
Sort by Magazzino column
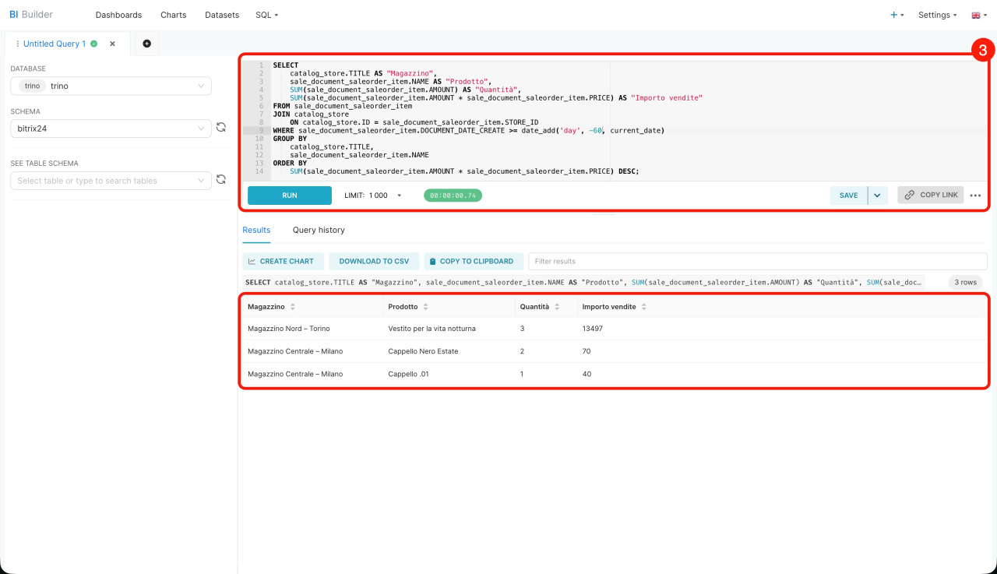293,307
